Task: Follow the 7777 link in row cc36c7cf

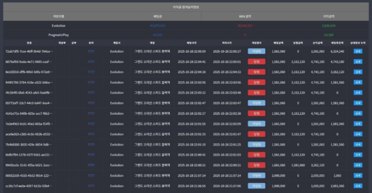Action: 91,186
